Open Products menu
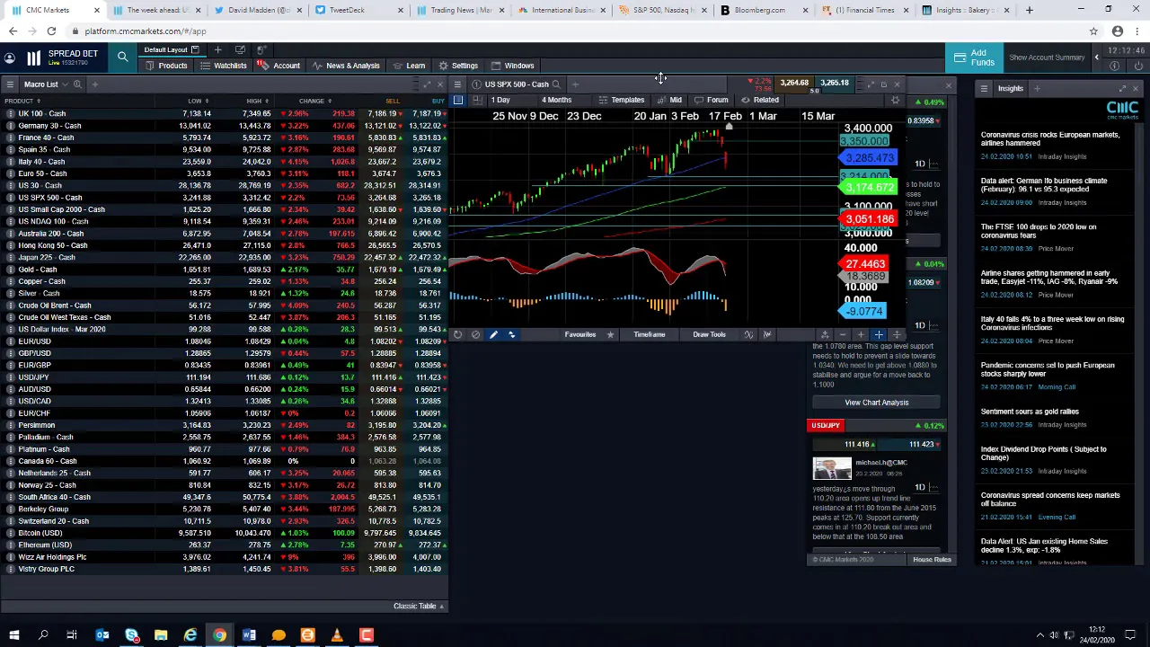Screen dimensions: 1150x647 167,66
